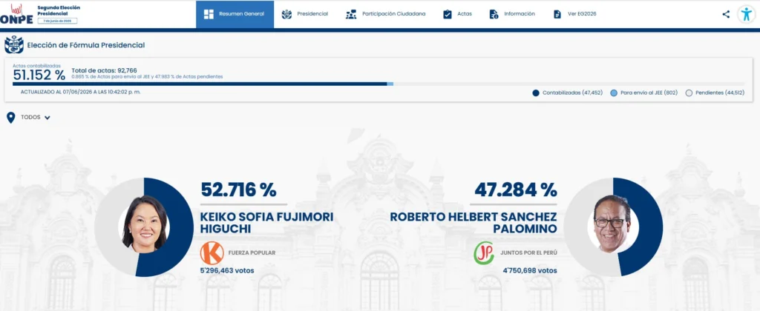This screenshot has height=311, width=760.
Task: Open the Ver EG2026 tab
Action: [x=575, y=14]
